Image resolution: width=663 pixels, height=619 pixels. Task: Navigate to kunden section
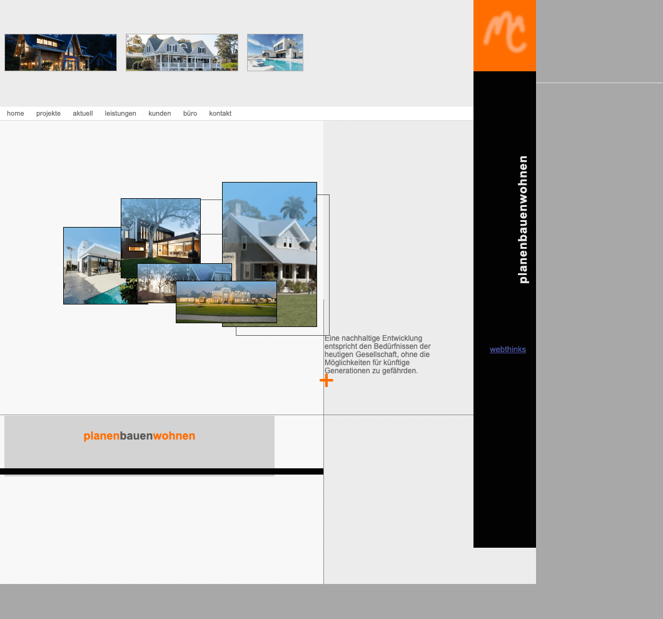(159, 113)
